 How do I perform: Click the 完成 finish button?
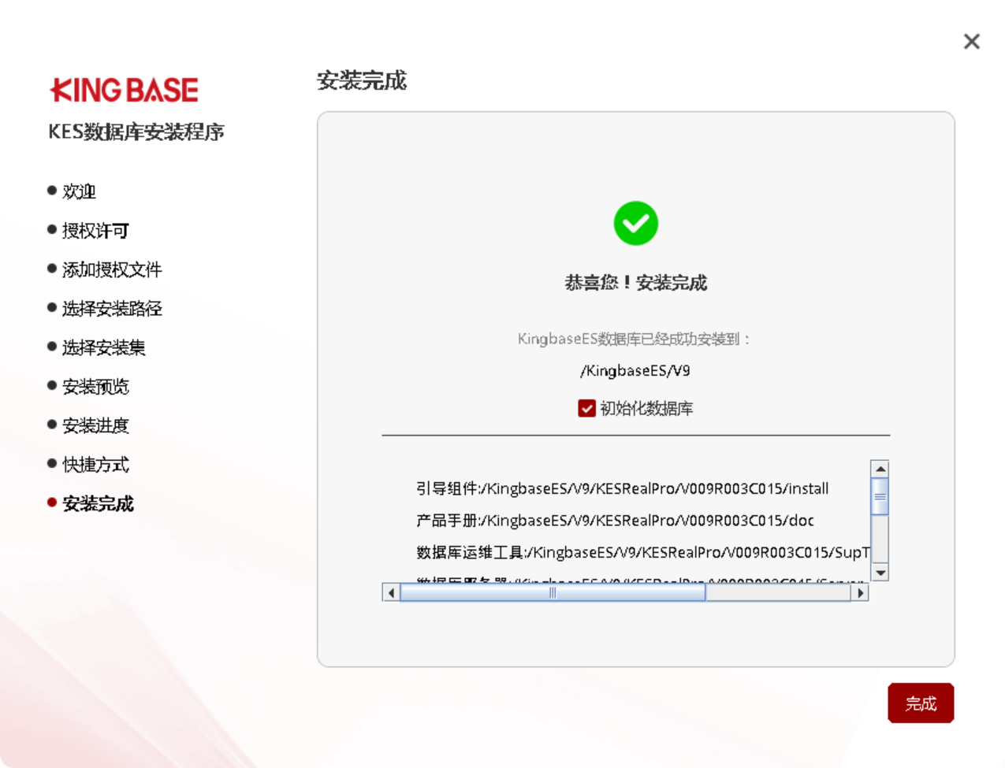[921, 703]
